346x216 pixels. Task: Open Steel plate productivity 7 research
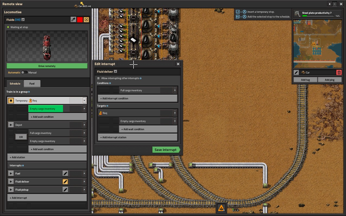[318, 14]
